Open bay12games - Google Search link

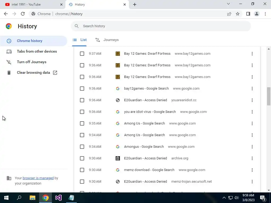pyautogui.click(x=146, y=89)
